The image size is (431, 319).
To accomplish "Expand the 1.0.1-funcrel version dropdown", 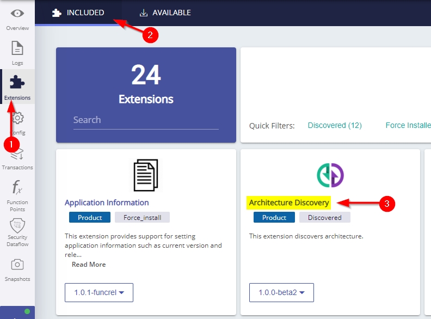I will (99, 292).
